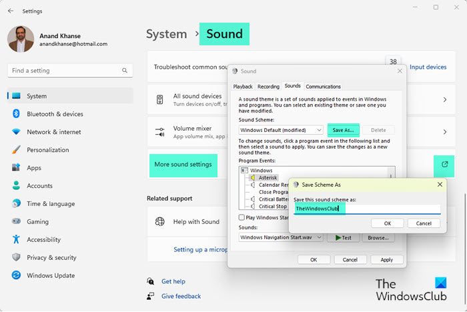Click OK at bottom of Sound dialog
The image size is (467, 312).
[314, 259]
